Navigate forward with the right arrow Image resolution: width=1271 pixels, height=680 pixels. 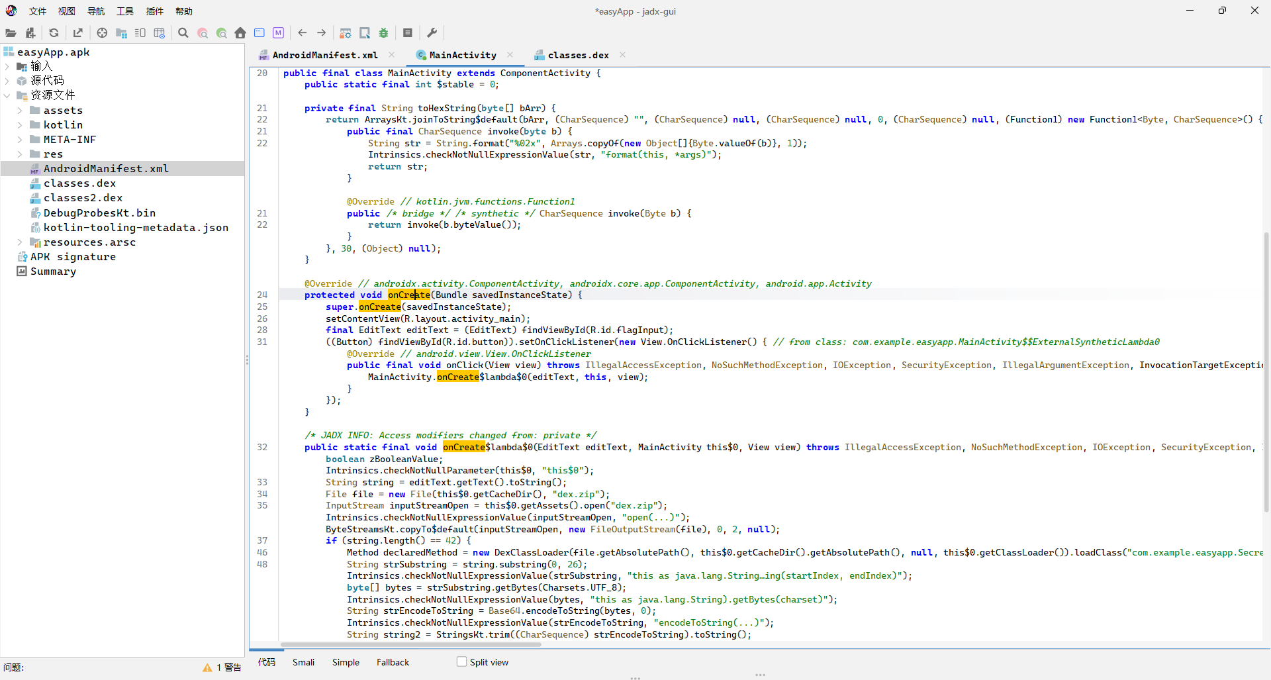[x=322, y=33]
